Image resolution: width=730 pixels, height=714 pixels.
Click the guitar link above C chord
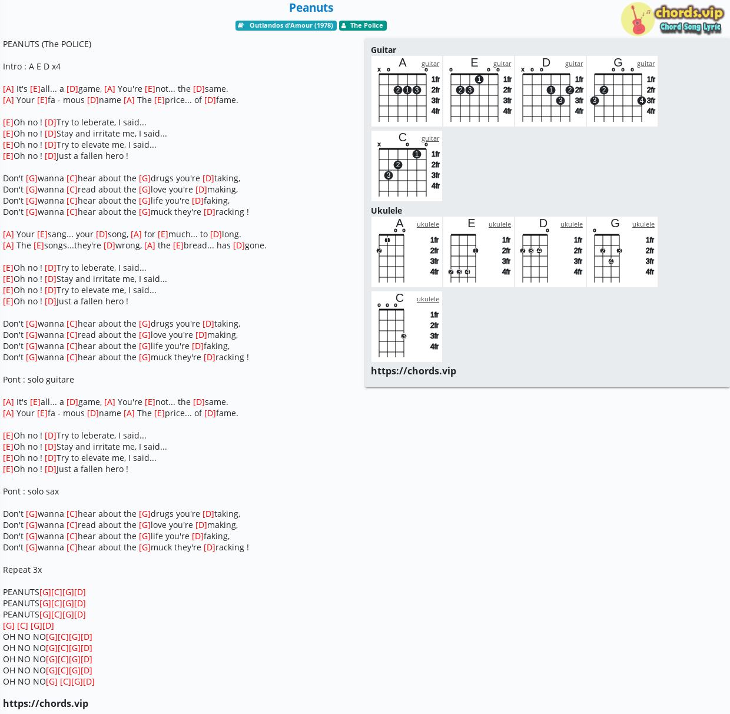(x=430, y=138)
